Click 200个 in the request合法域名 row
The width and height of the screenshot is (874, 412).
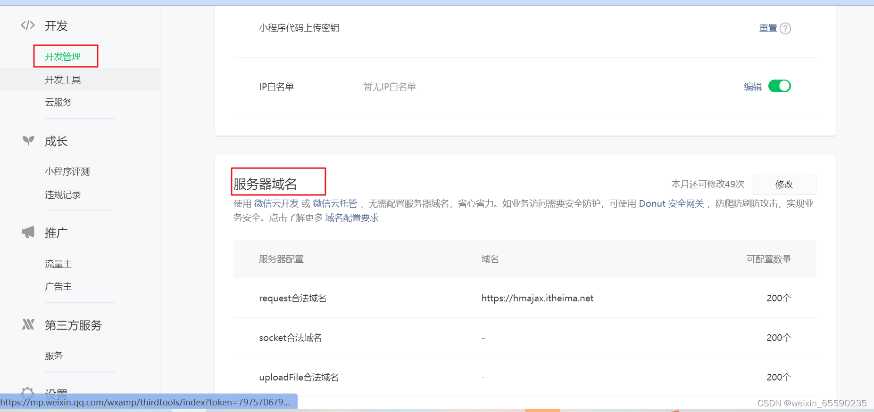[x=779, y=298]
